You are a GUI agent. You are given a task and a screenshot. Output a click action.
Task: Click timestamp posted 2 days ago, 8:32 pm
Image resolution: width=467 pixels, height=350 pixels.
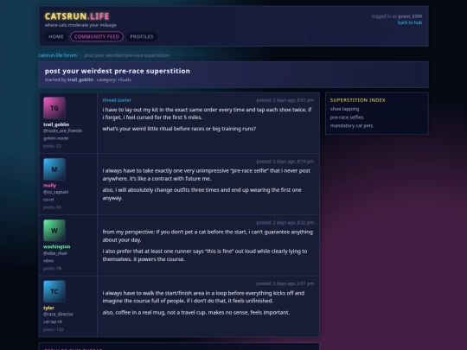pos(285,223)
